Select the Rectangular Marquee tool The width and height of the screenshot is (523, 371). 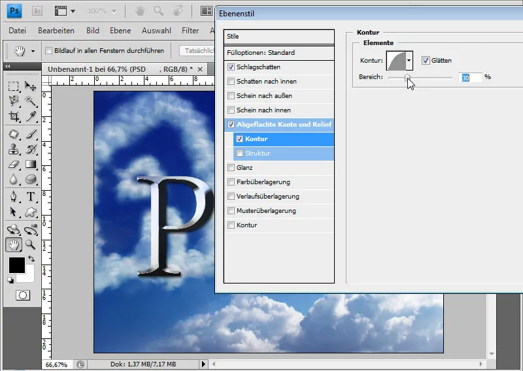[x=13, y=86]
